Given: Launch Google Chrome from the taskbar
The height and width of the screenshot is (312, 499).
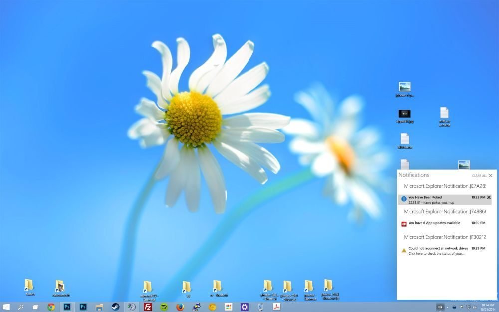Looking at the screenshot, I should click(51, 307).
